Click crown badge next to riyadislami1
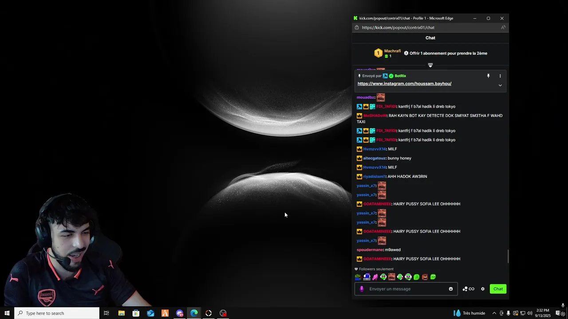 (x=359, y=176)
